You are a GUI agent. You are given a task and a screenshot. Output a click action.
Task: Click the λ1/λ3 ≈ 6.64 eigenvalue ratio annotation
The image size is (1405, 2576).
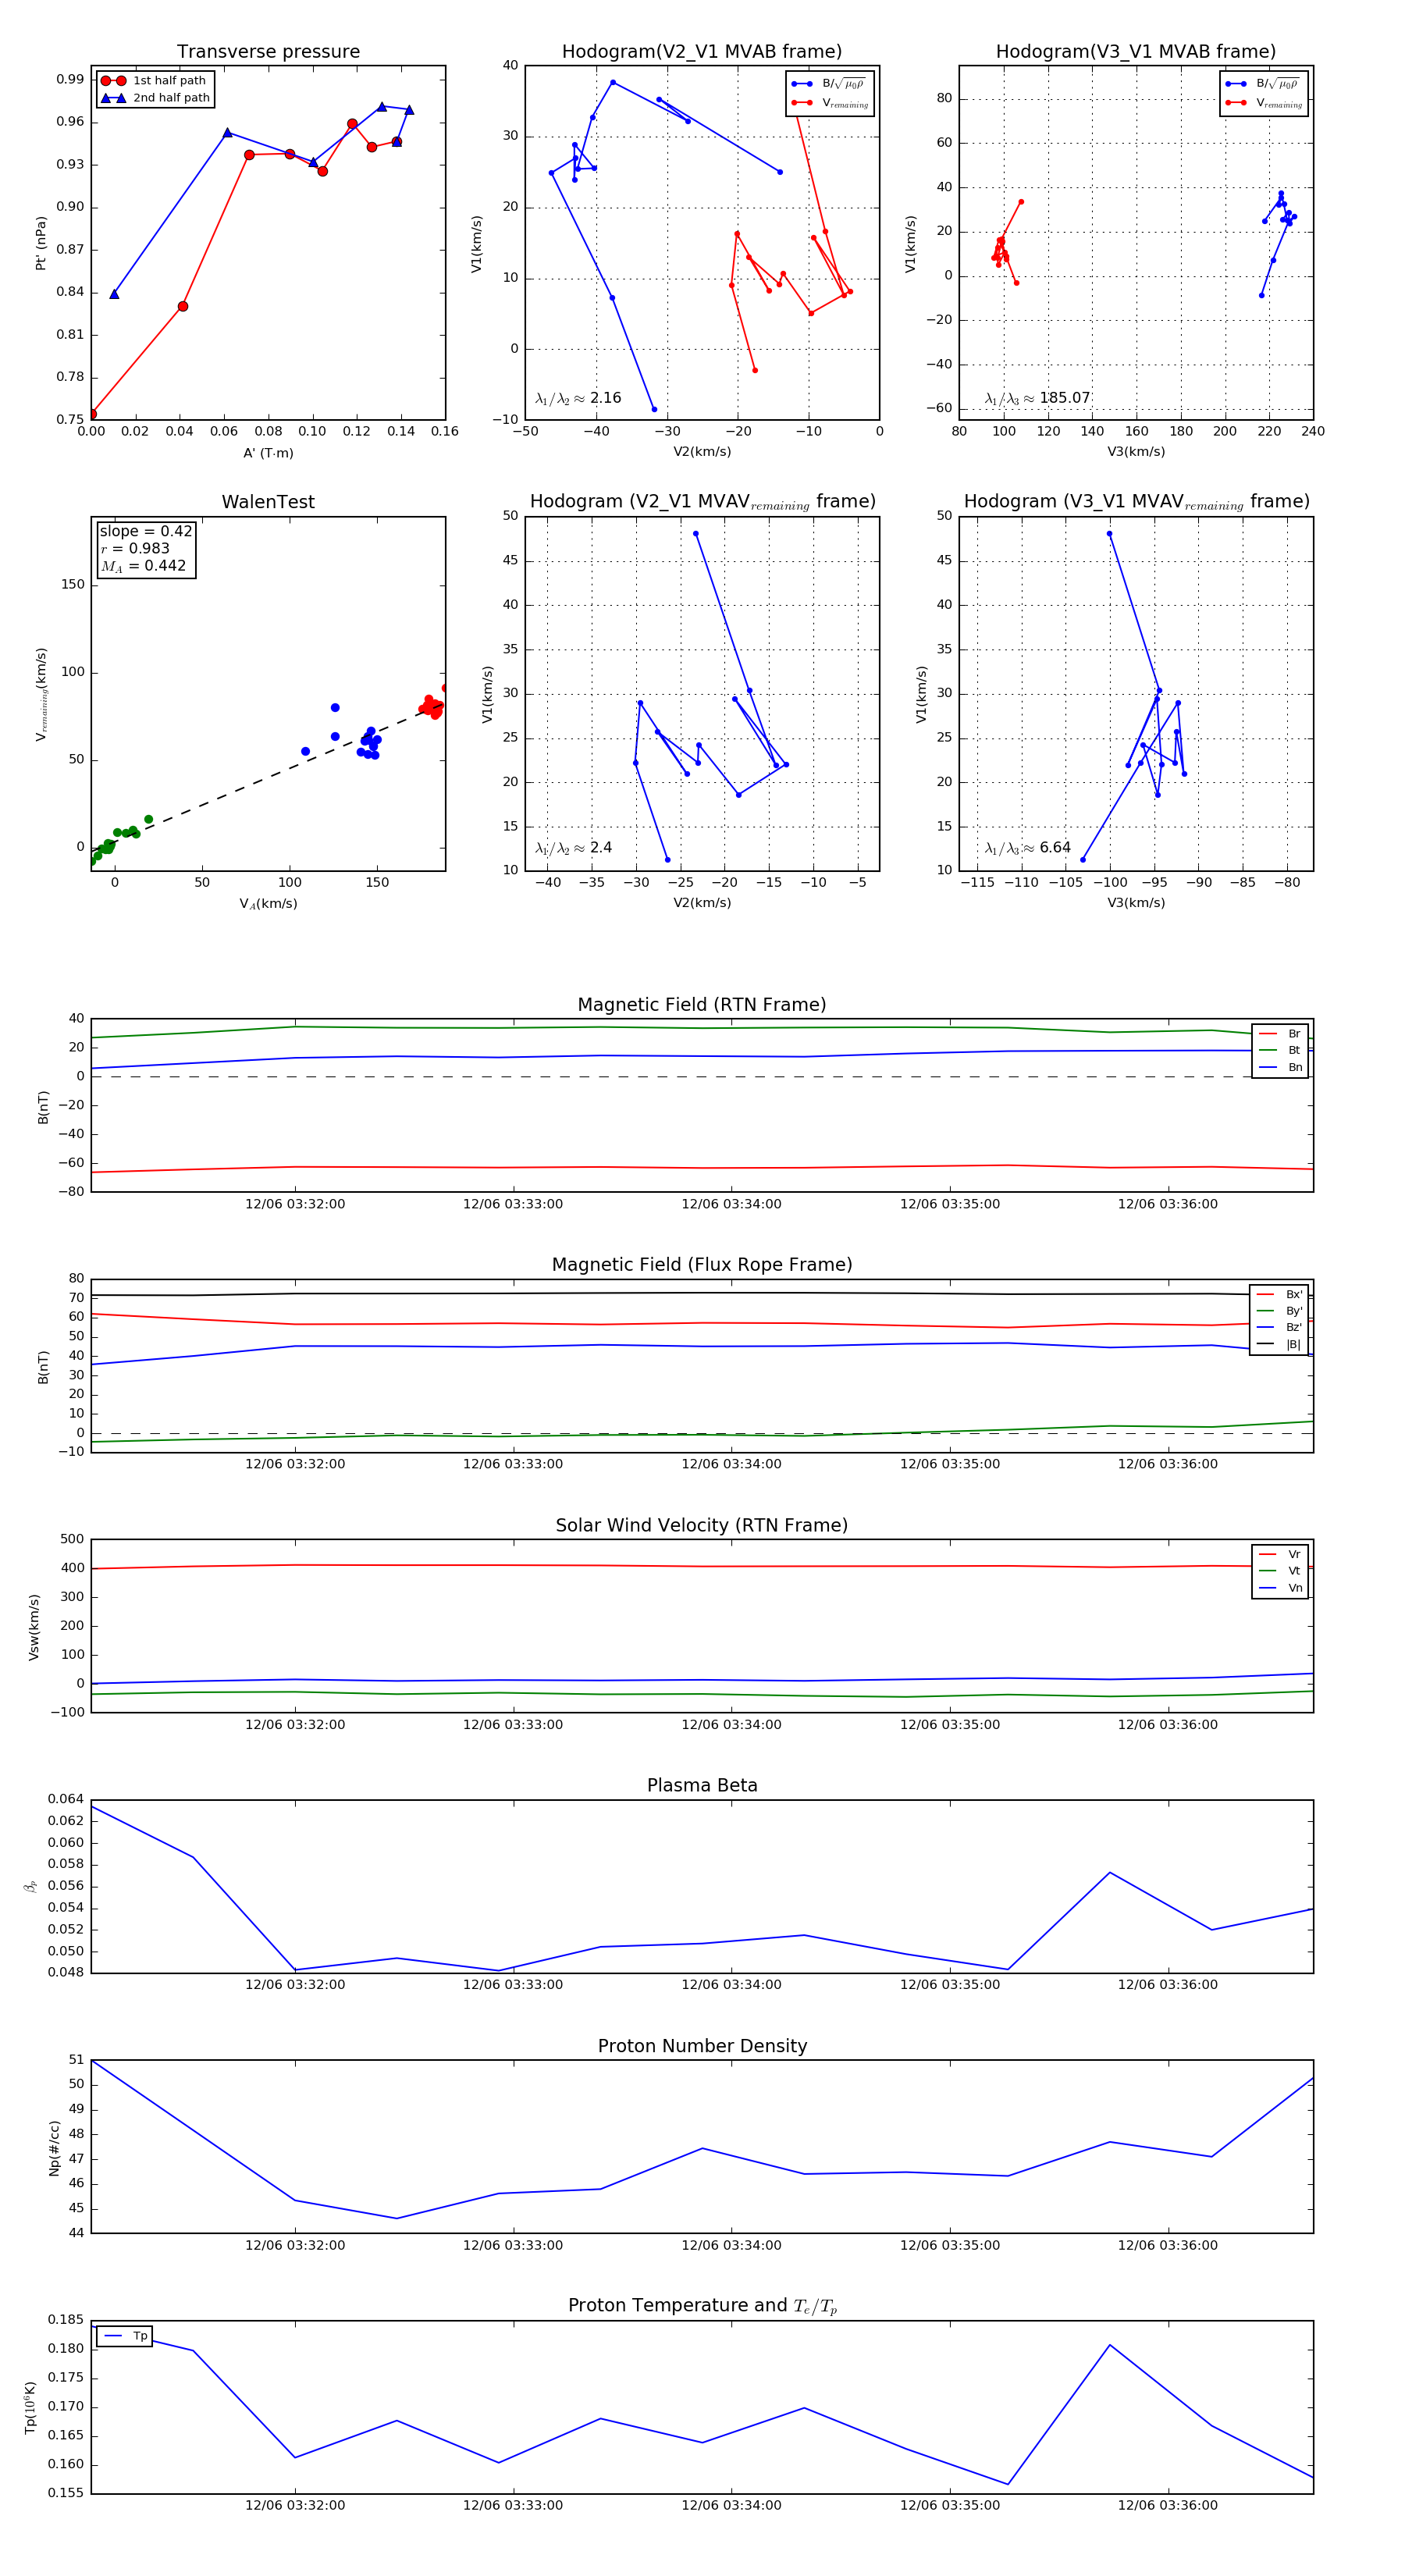1027,848
